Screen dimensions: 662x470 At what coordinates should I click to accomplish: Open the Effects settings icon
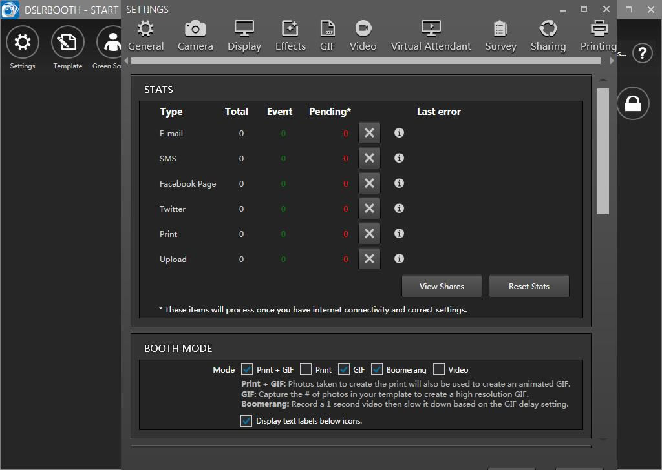click(x=290, y=34)
